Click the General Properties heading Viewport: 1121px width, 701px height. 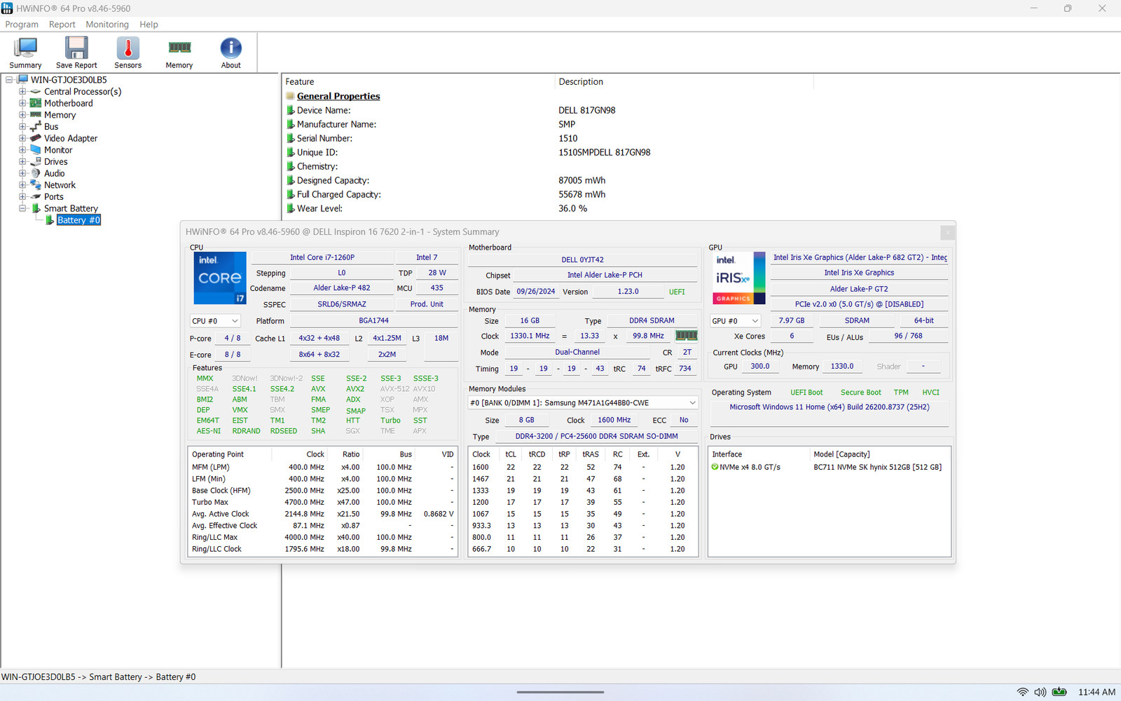click(338, 96)
